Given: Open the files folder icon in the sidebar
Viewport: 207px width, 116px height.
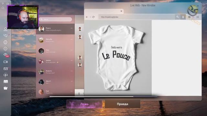Looking at the screenshot, I should [x=5, y=88].
